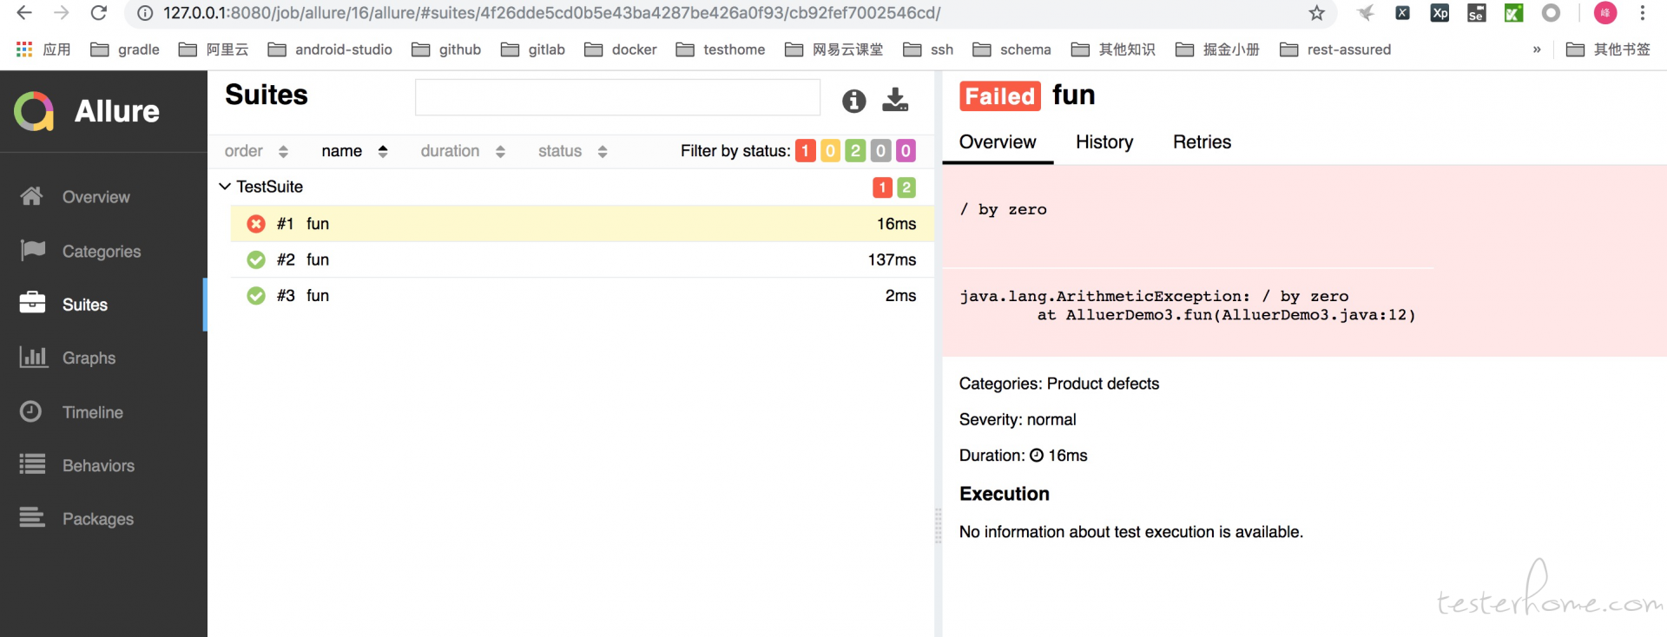Switch to the History tab
Viewport: 1667px width, 637px height.
pos(1104,142)
